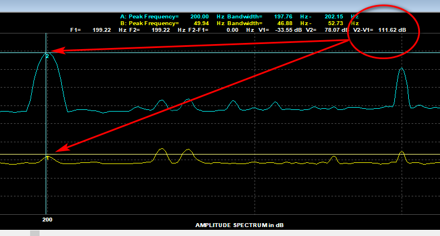Click the 111.62 dB V2-V1 reading
Screen dimensions: 440x236
tap(392, 30)
